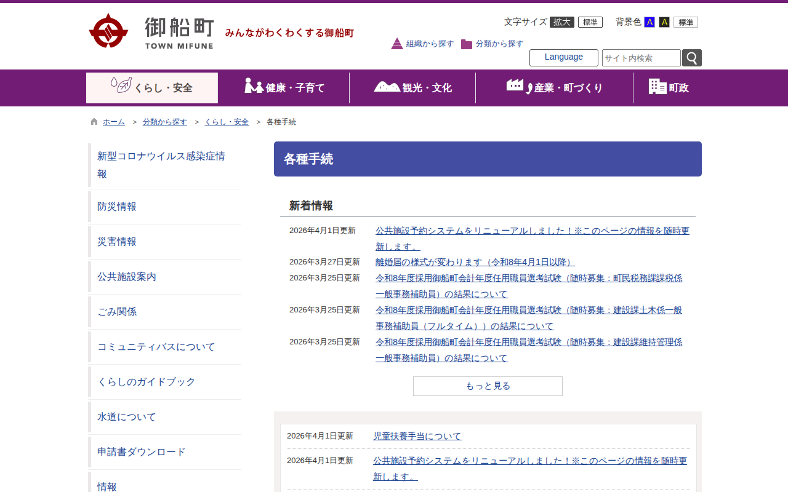Click the pyramid icon for 組織から探す
The image size is (788, 492).
click(397, 44)
